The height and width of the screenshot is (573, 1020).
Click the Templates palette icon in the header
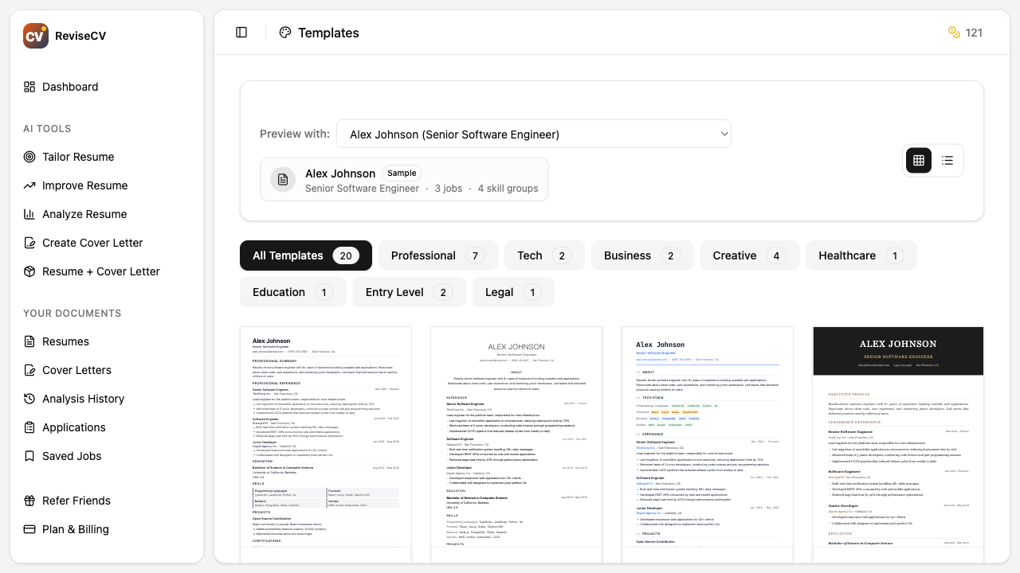[284, 33]
